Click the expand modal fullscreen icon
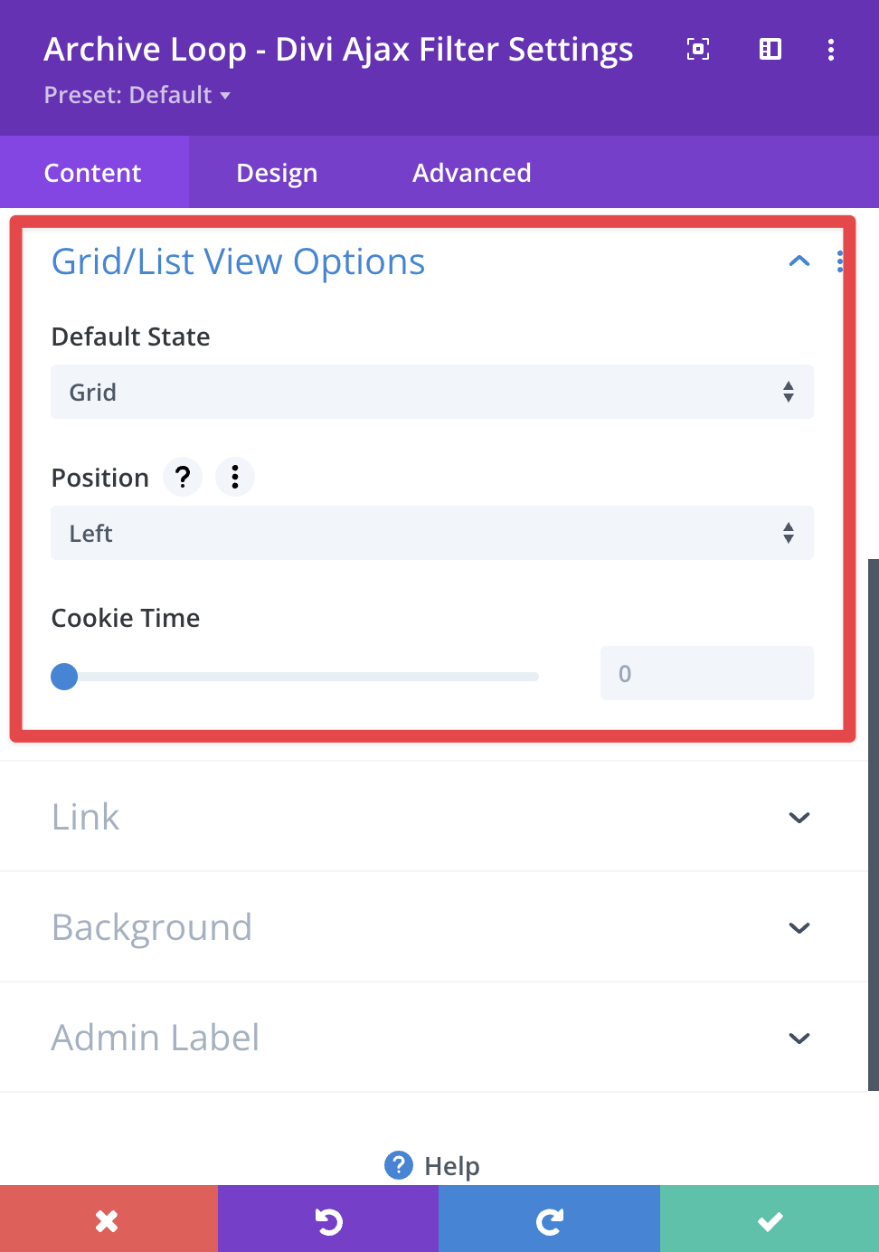Viewport: 879px width, 1252px height. click(697, 49)
